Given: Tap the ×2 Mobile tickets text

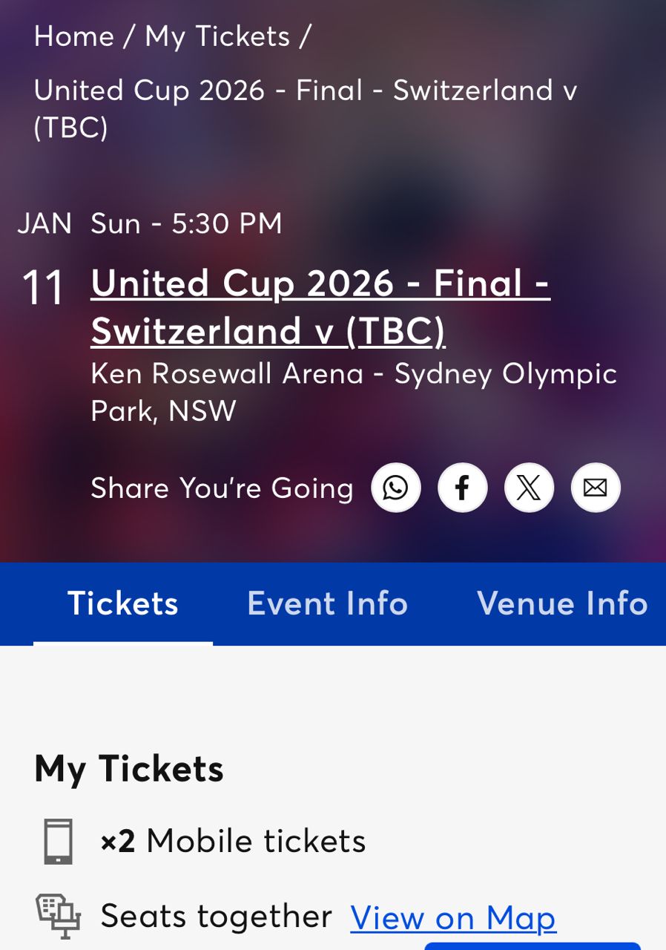Looking at the screenshot, I should [x=233, y=842].
